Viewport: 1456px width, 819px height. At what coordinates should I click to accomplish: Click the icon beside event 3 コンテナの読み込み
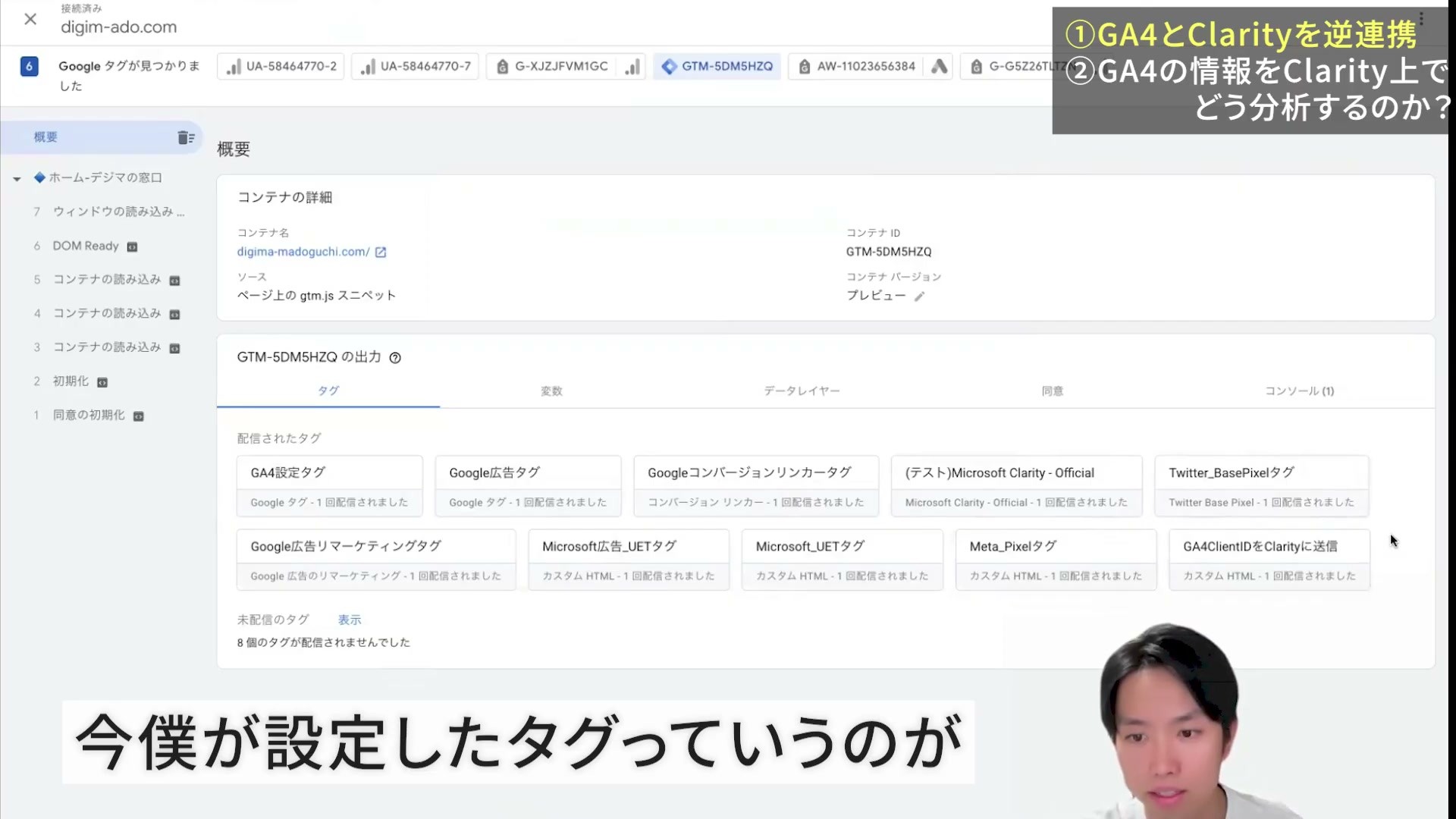point(174,348)
